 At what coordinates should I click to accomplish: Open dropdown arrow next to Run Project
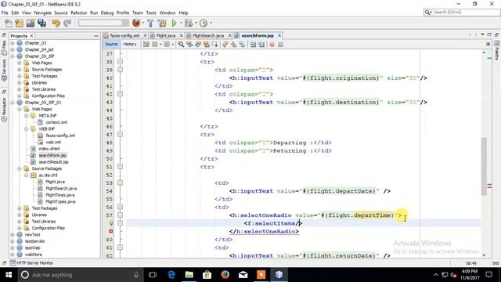click(x=181, y=23)
